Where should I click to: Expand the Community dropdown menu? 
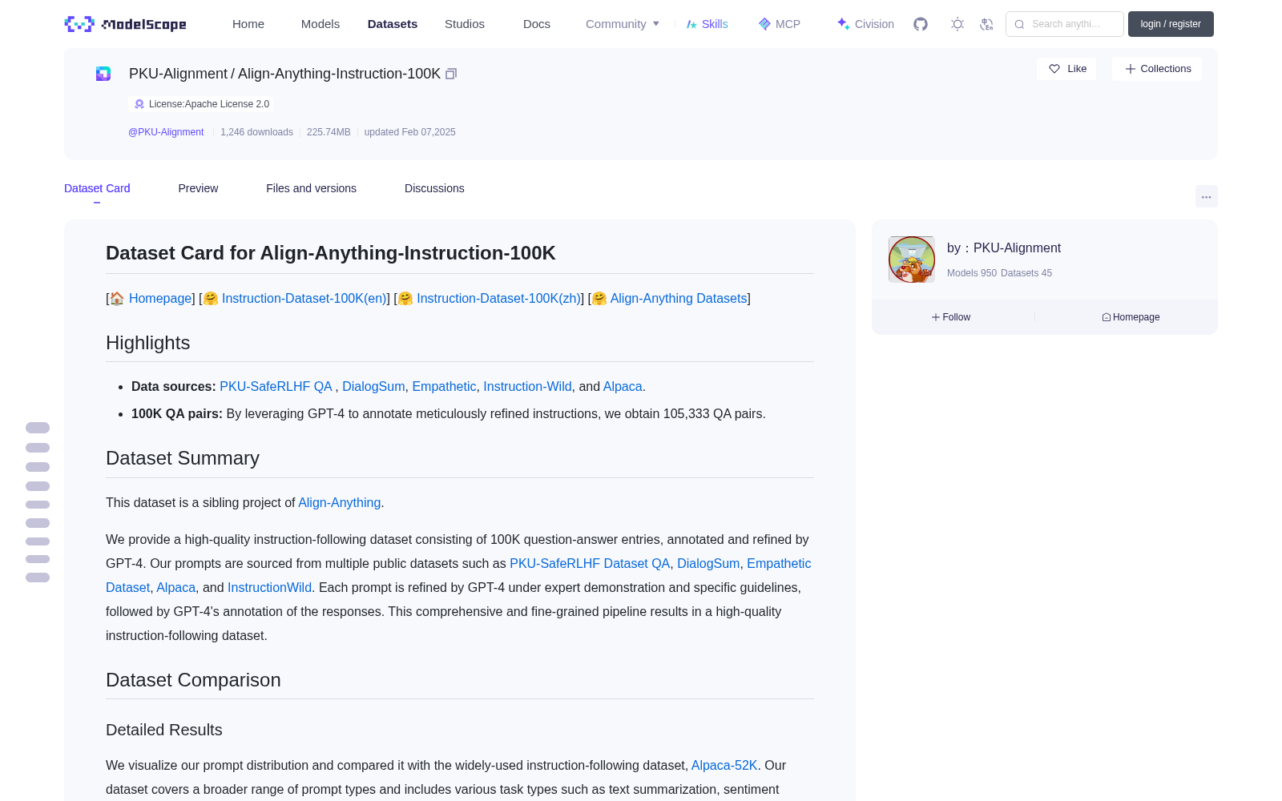tap(623, 24)
